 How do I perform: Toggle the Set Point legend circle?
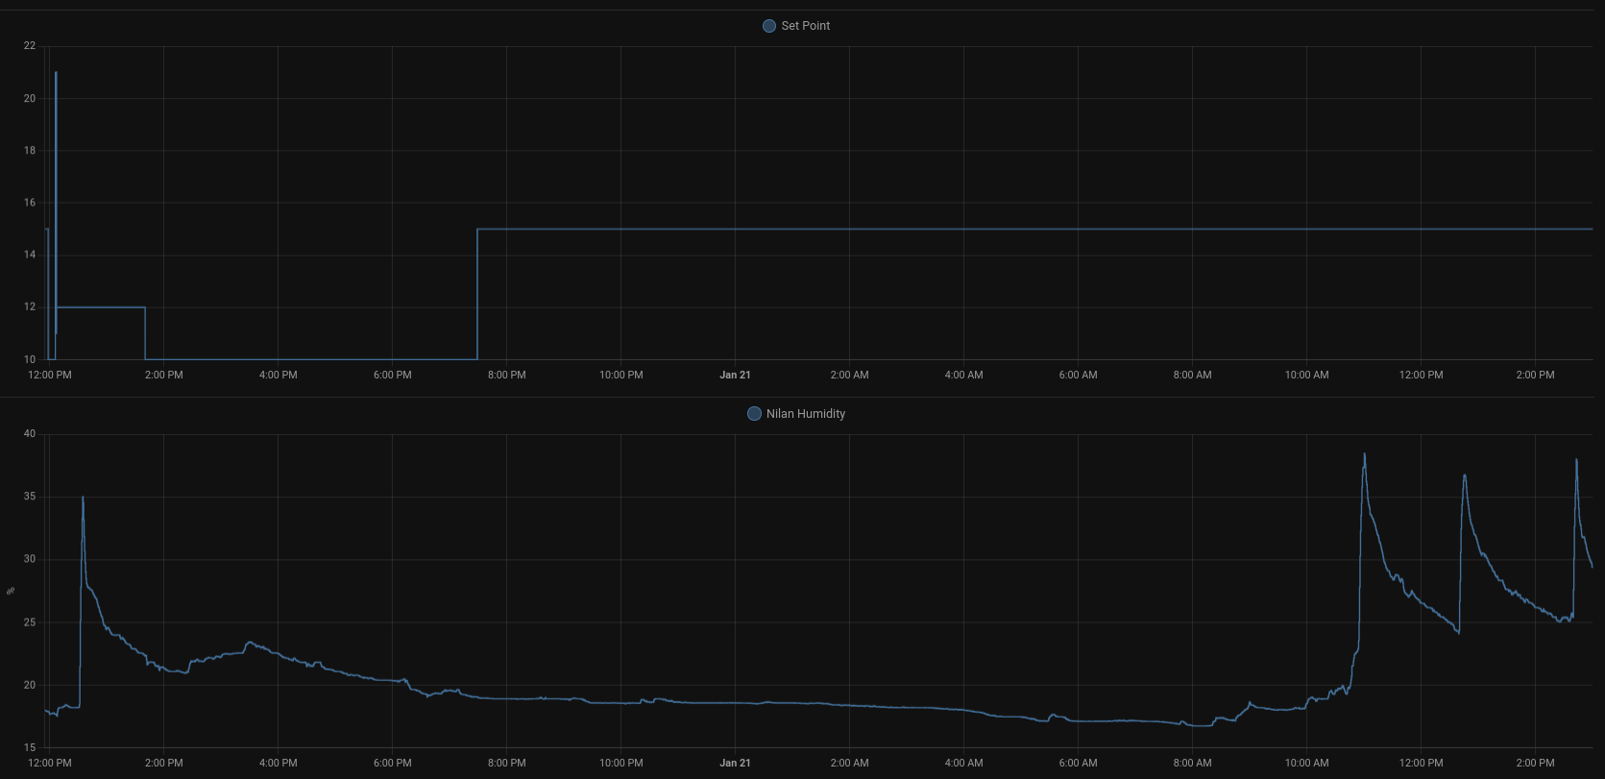tap(768, 26)
